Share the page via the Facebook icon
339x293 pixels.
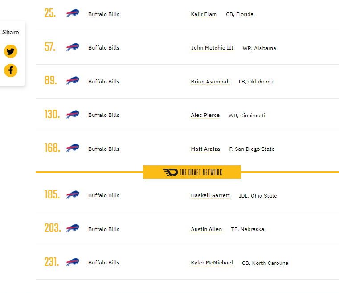(11, 70)
